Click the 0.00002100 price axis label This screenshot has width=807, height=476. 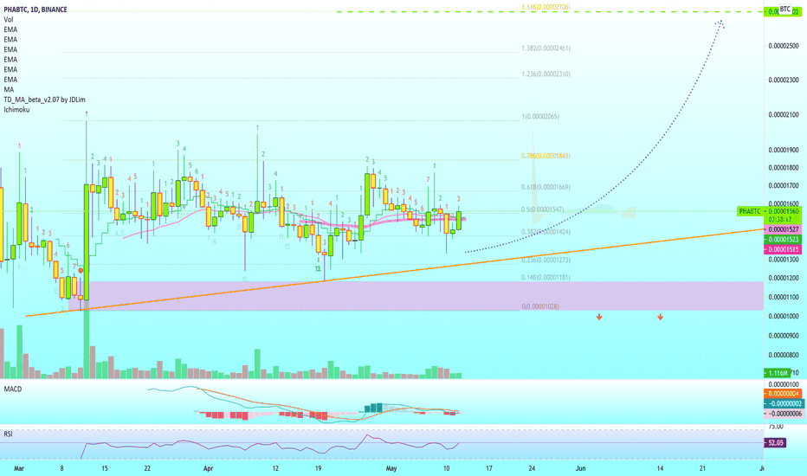click(784, 114)
